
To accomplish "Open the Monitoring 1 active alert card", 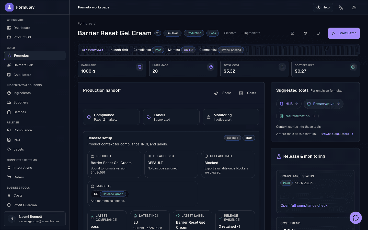I will [x=231, y=117].
